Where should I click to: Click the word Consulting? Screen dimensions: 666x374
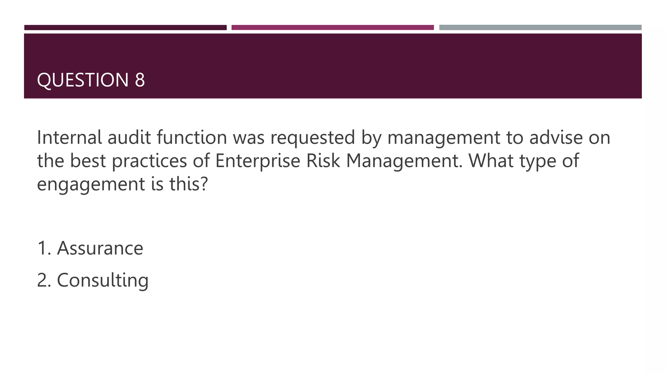point(103,280)
